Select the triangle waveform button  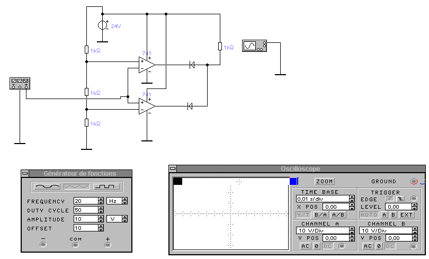[x=77, y=186]
